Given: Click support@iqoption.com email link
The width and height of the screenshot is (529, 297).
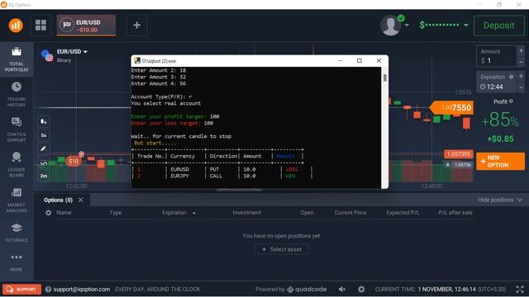Looking at the screenshot, I should tap(82, 290).
